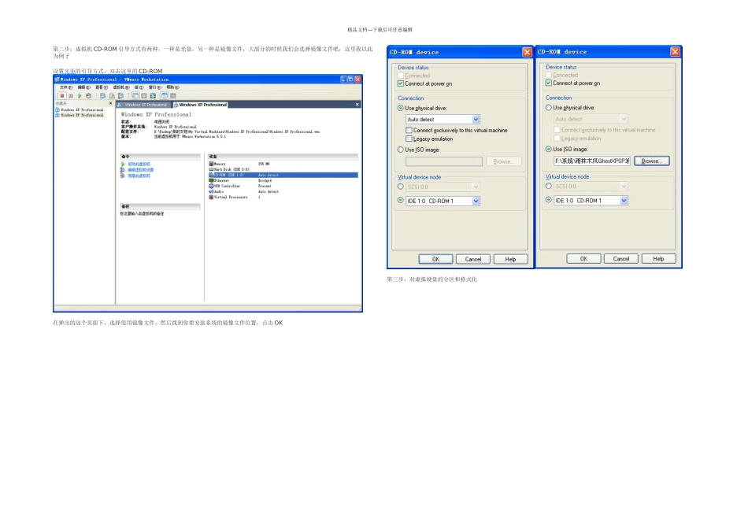The height and width of the screenshot is (529, 748).
Task: Select the SCSI 0:0 radio in ISO-image dialog
Action: (549, 186)
